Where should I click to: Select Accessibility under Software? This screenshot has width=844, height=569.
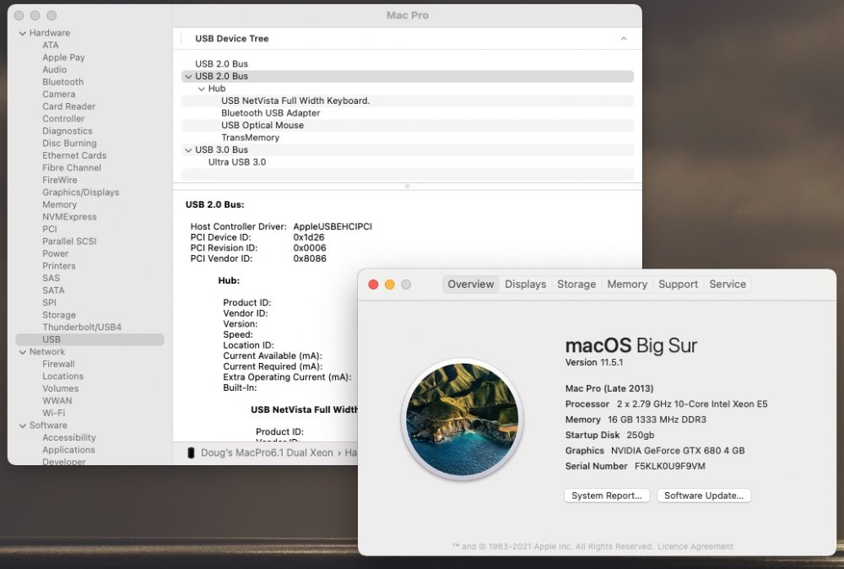(69, 438)
